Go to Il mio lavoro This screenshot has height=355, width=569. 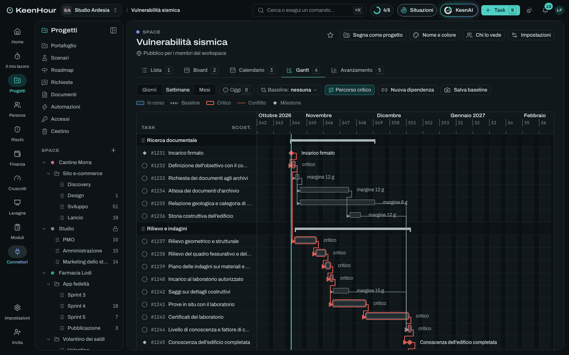coord(17,60)
